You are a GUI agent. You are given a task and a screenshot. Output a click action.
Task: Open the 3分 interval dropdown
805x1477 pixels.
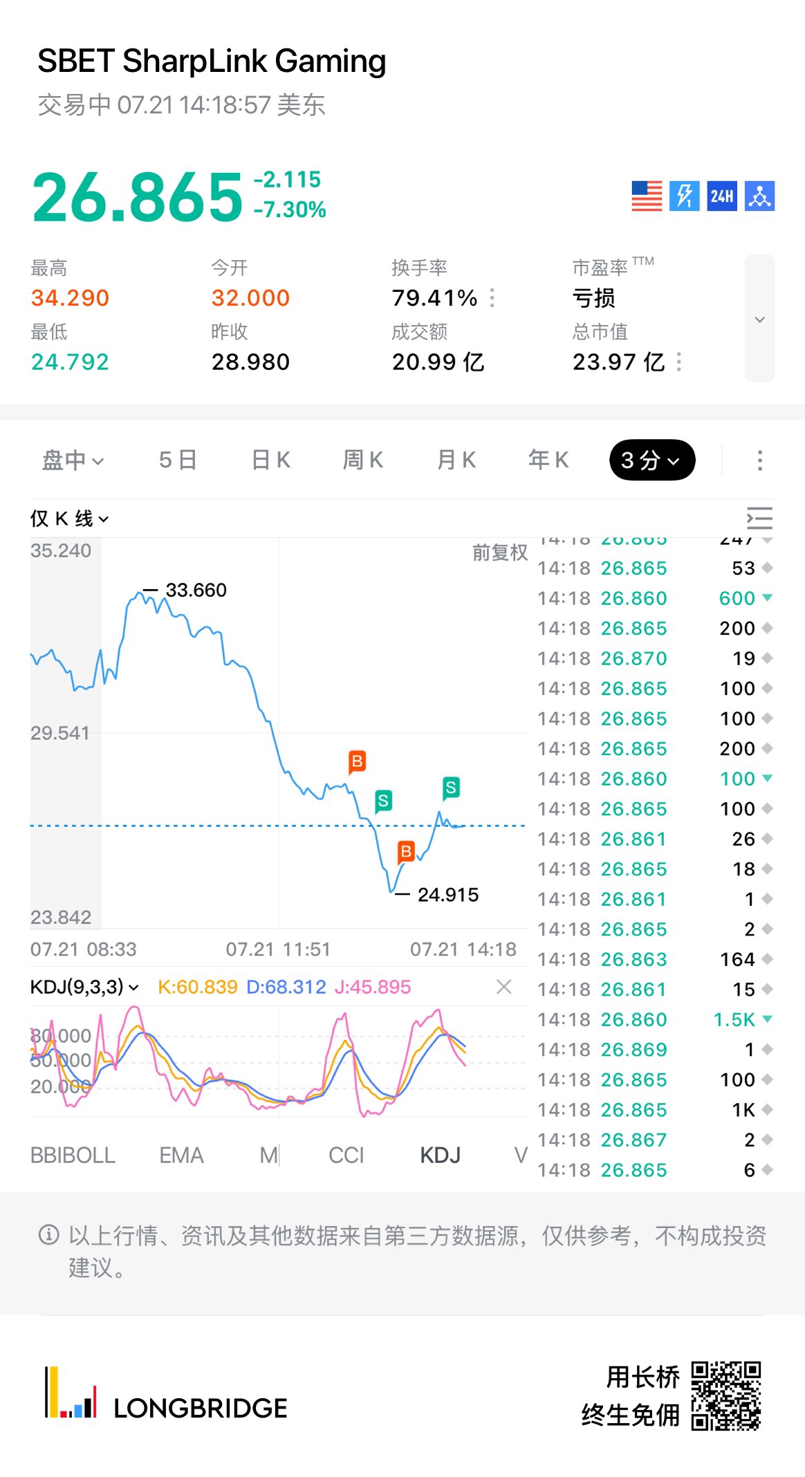651,461
